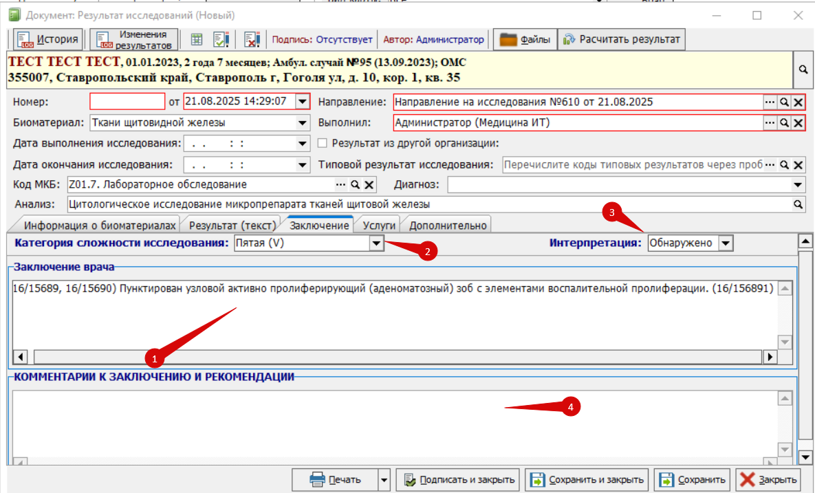Screen dimensions: 815x493
Task: Clear the Направление field with X
Action: 798,102
